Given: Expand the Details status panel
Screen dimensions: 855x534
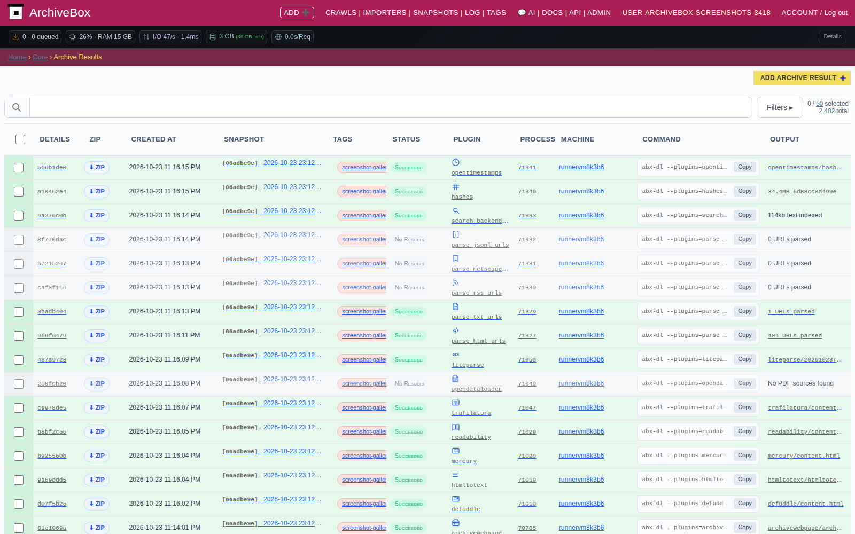Looking at the screenshot, I should 832,37.
